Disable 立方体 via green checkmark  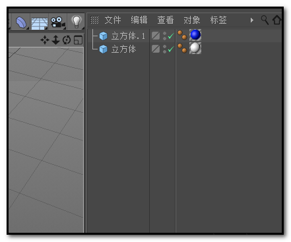(171, 49)
